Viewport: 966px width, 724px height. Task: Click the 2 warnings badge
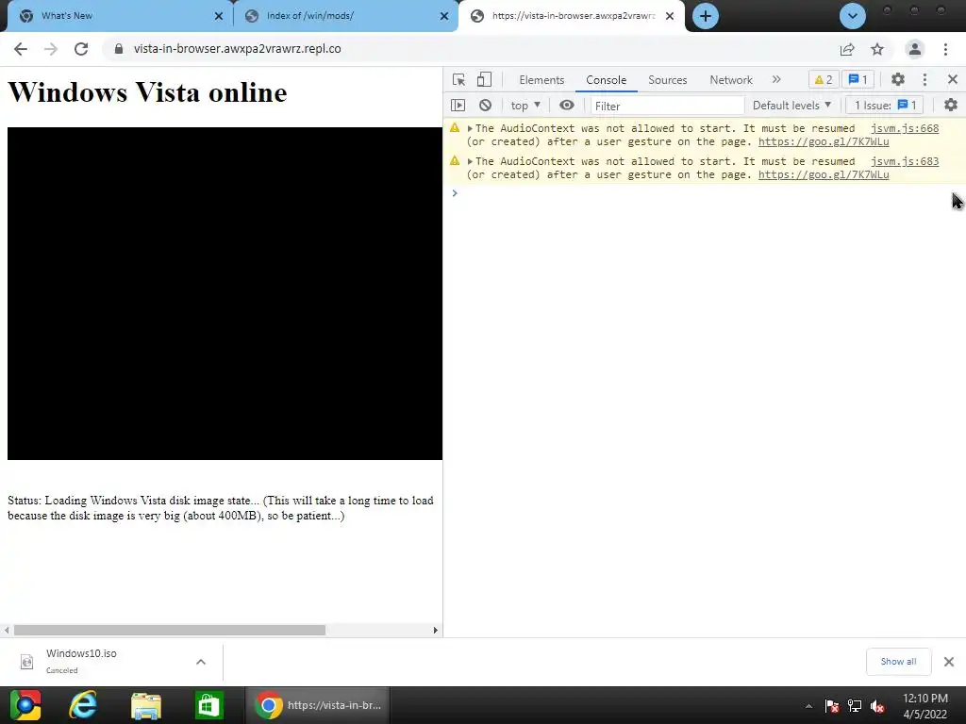click(823, 79)
